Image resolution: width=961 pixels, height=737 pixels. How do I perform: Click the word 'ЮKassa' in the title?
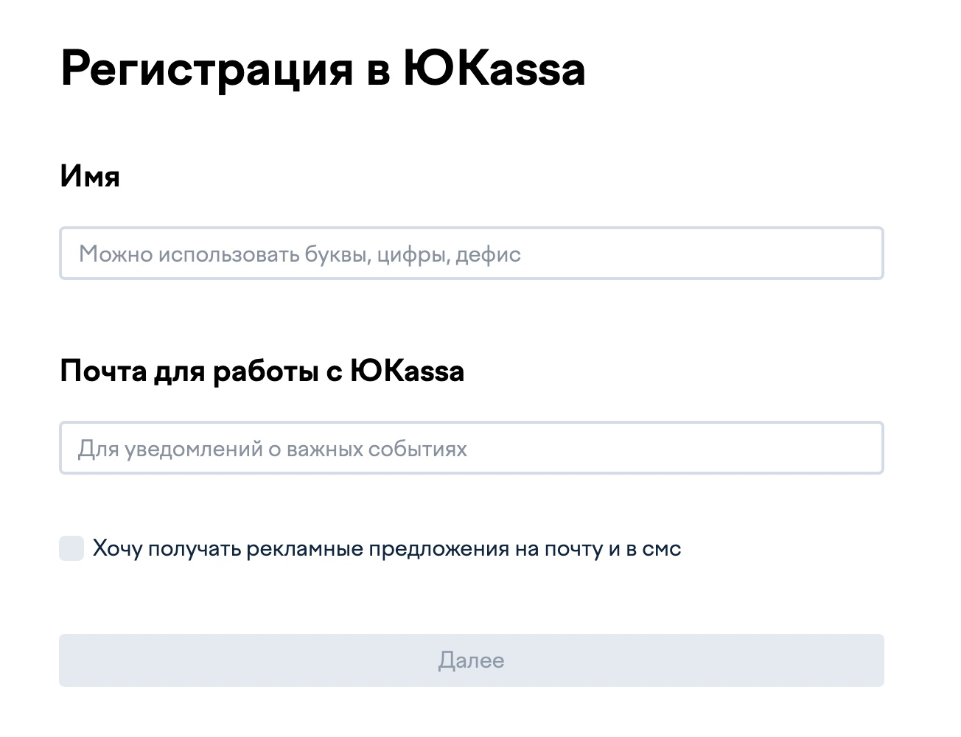click(495, 69)
